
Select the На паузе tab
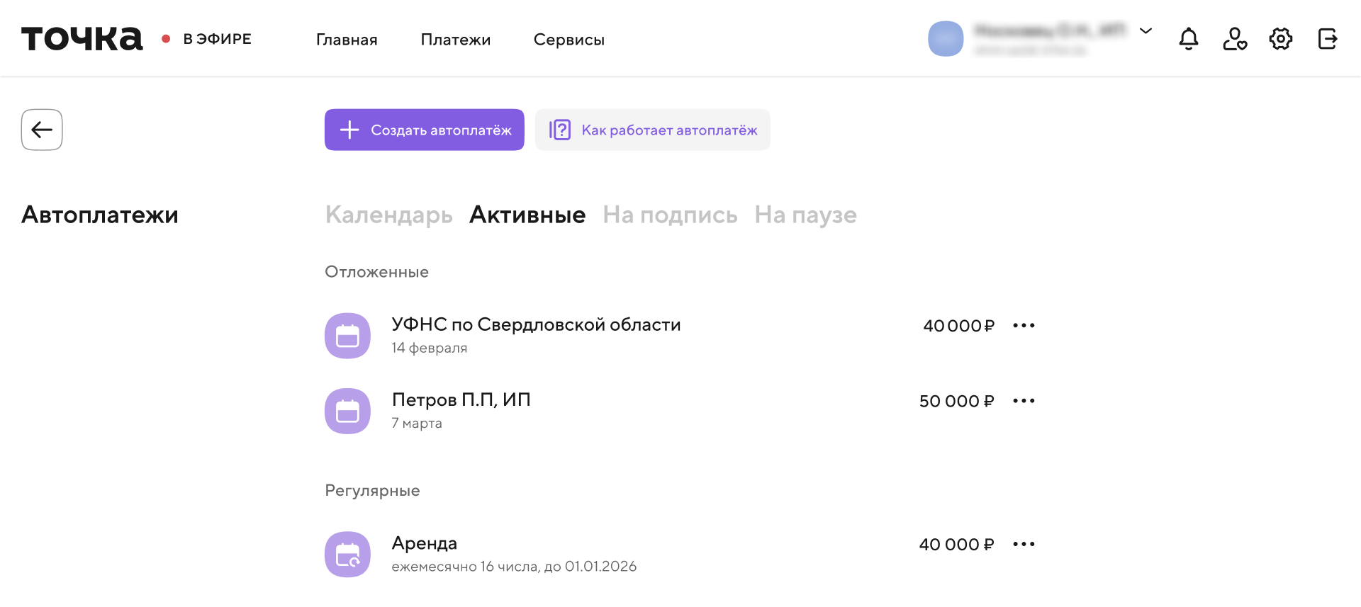coord(805,215)
